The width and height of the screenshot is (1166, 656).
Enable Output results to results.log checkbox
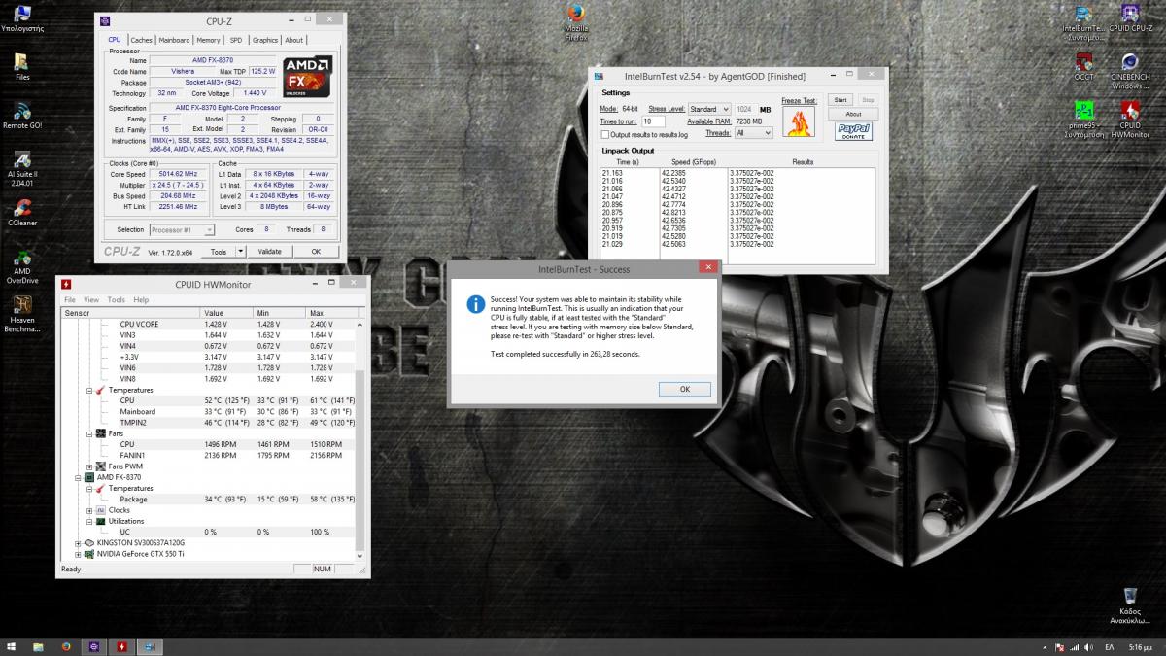coord(605,134)
